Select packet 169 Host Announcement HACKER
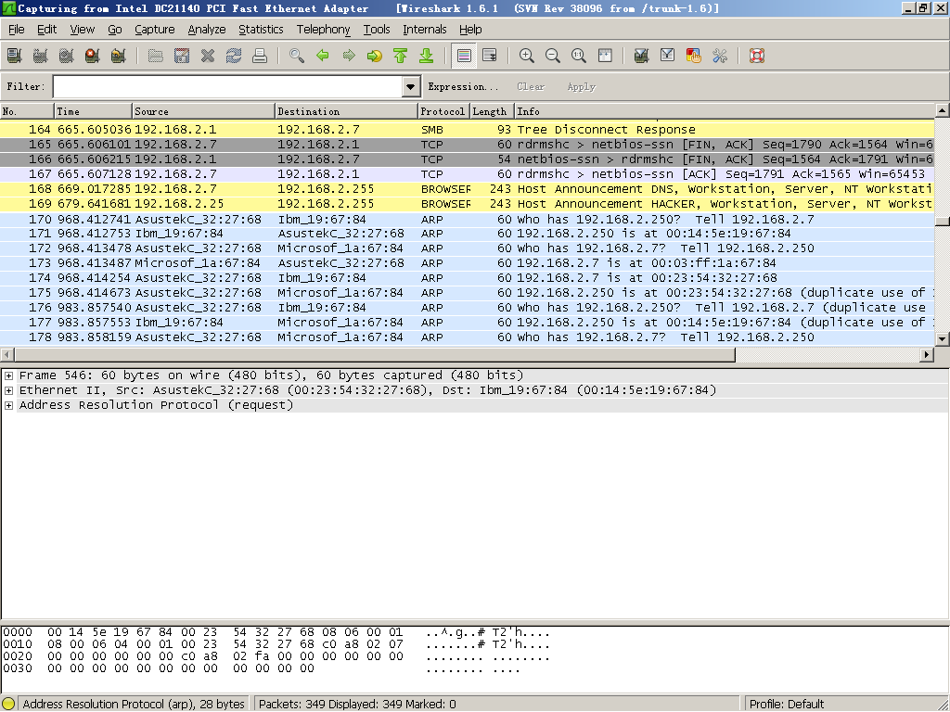 [468, 204]
